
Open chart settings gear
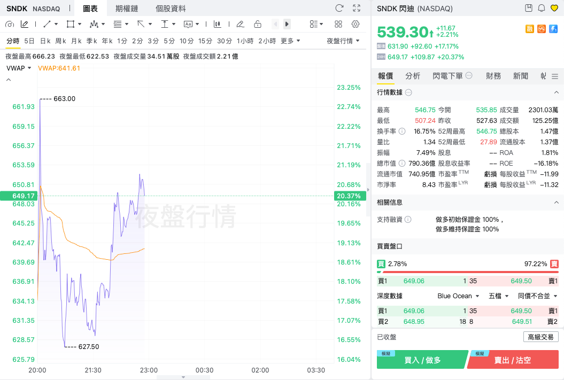pos(356,24)
